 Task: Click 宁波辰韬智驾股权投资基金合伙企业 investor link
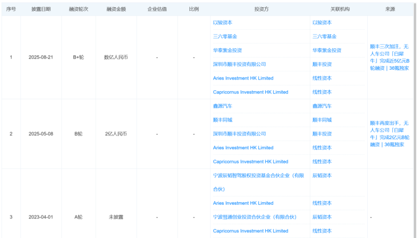[x=258, y=175]
